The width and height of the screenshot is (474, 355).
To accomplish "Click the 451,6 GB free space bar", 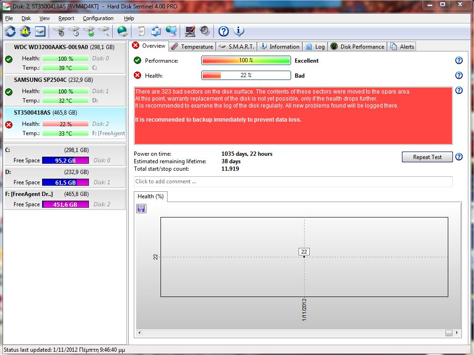I will click(66, 204).
